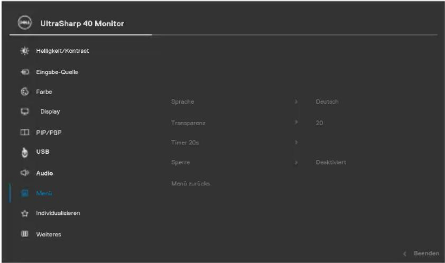Select the Sprache setting label

pyautogui.click(x=182, y=101)
